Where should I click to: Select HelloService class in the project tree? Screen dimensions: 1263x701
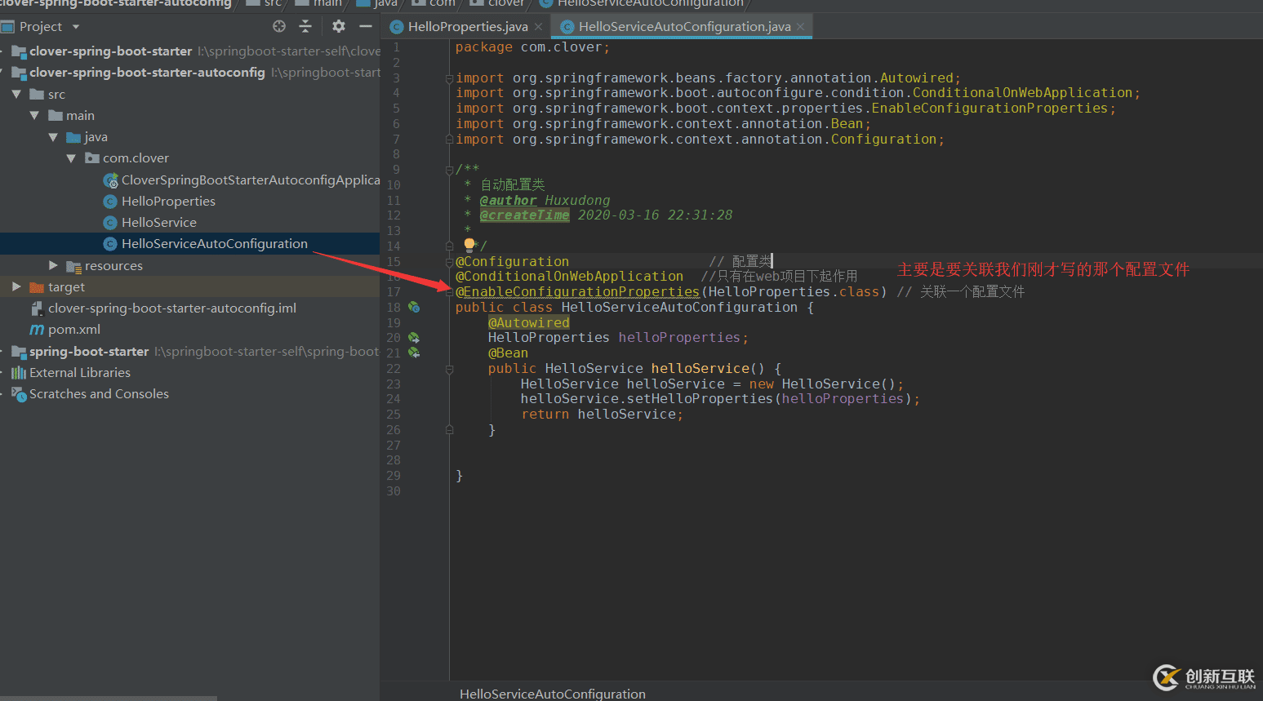click(x=158, y=223)
